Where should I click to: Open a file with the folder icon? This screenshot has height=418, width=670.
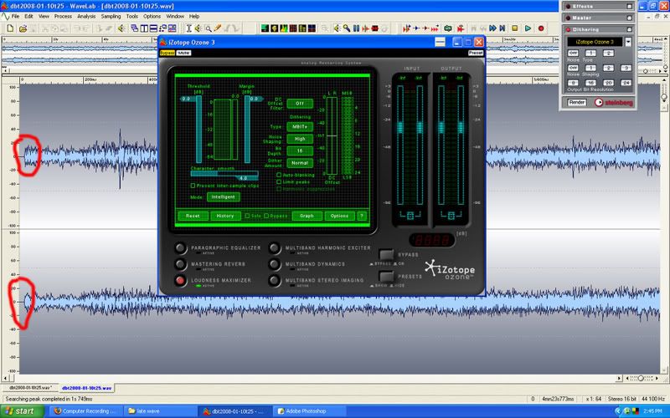23,28
